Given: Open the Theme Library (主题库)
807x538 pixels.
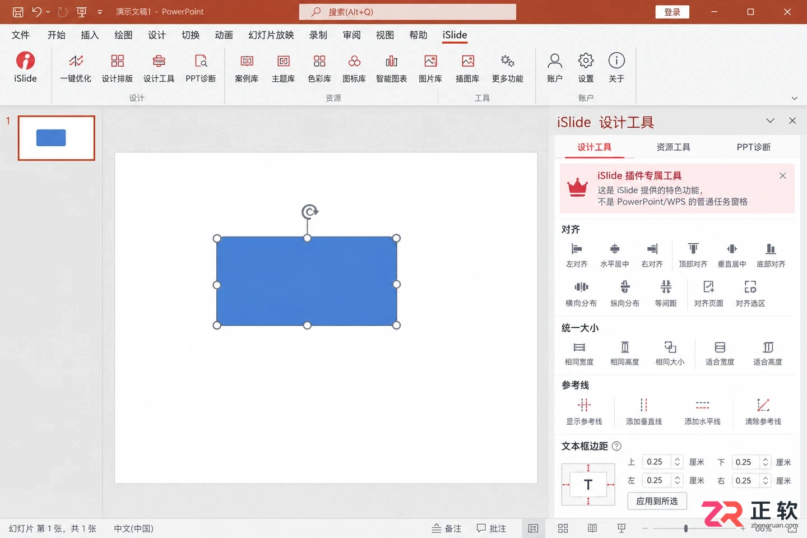Looking at the screenshot, I should tap(283, 68).
